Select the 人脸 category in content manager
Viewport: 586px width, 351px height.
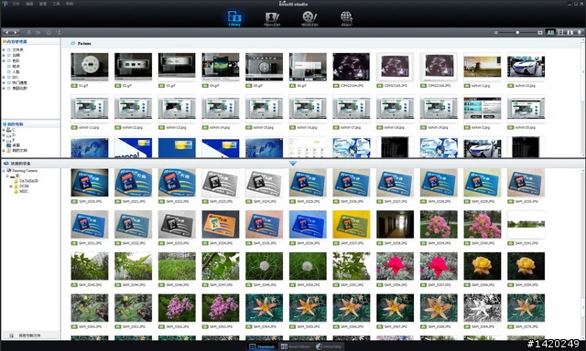[x=16, y=71]
